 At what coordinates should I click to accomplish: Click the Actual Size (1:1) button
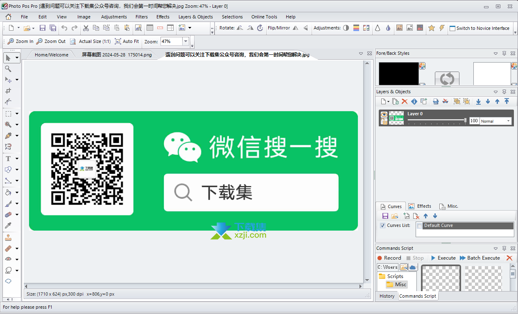point(90,41)
